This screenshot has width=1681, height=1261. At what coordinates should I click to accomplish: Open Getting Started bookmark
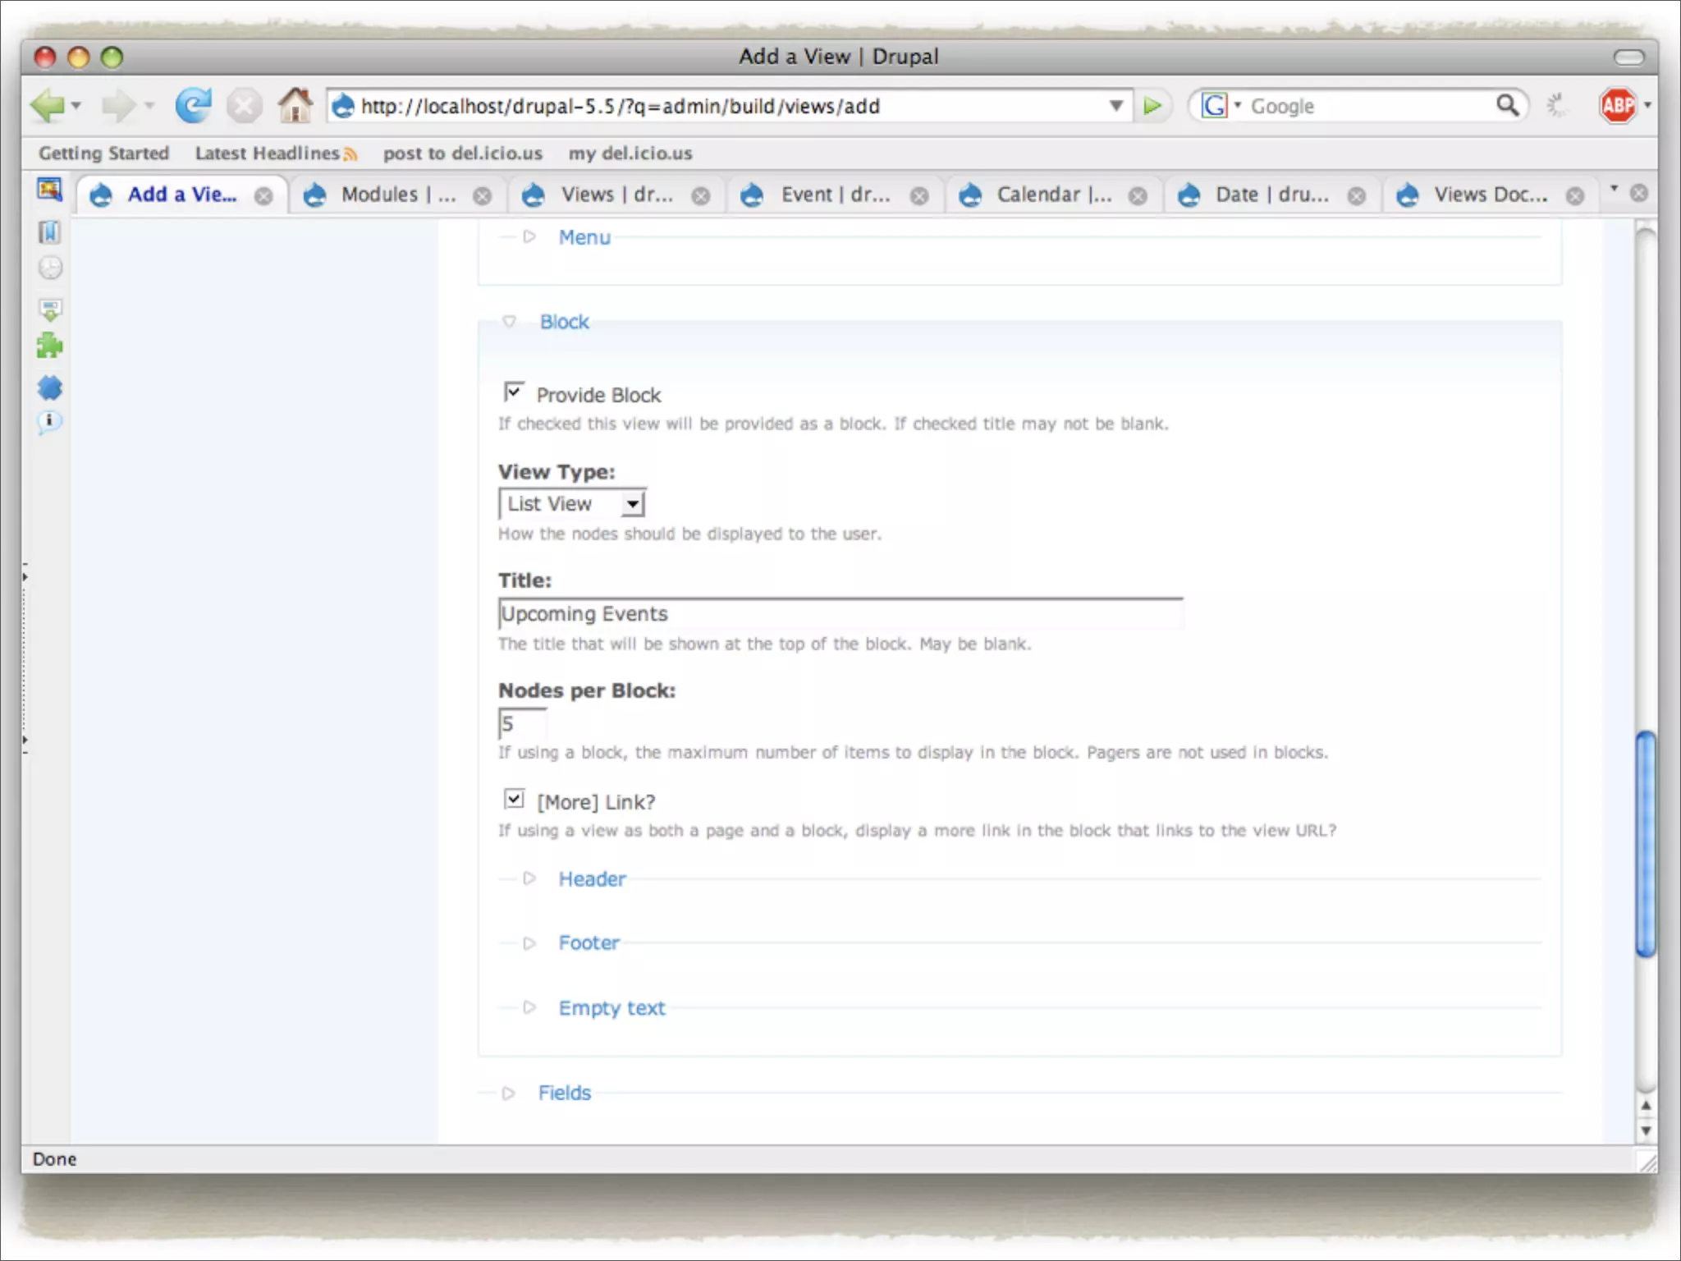(103, 154)
